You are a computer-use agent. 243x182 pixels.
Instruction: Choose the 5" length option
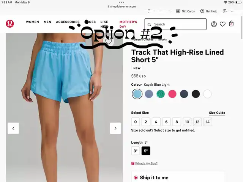pos(146,151)
